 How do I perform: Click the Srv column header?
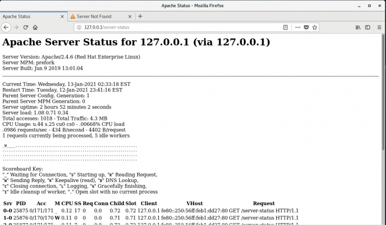[8, 204]
